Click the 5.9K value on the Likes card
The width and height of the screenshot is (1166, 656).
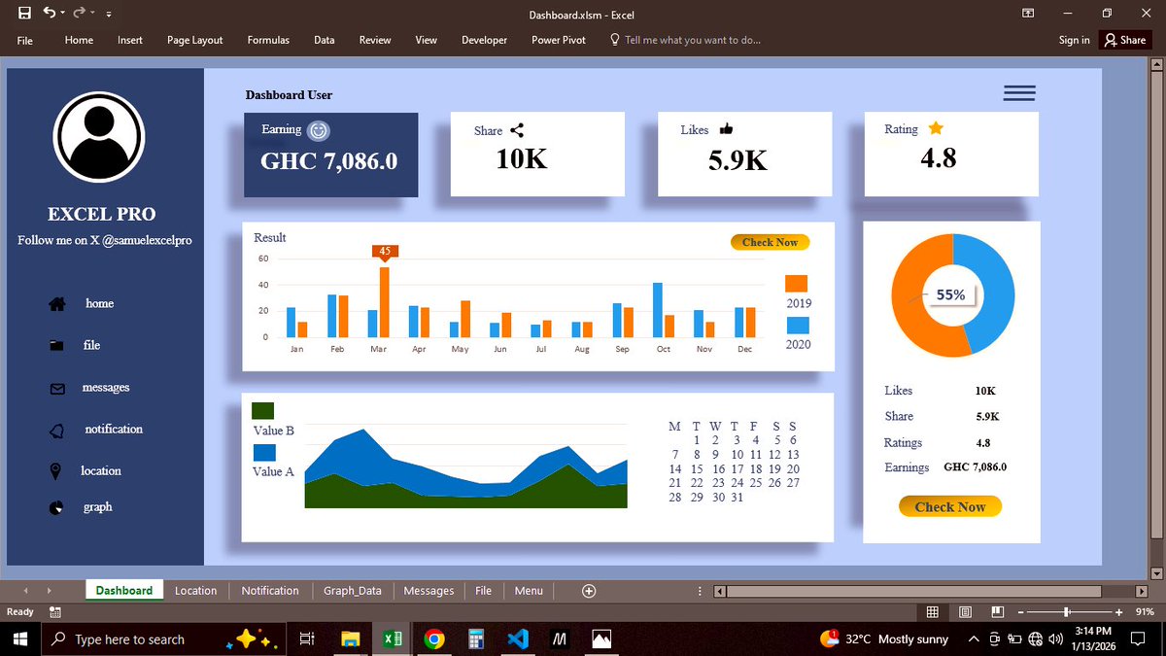pos(737,161)
